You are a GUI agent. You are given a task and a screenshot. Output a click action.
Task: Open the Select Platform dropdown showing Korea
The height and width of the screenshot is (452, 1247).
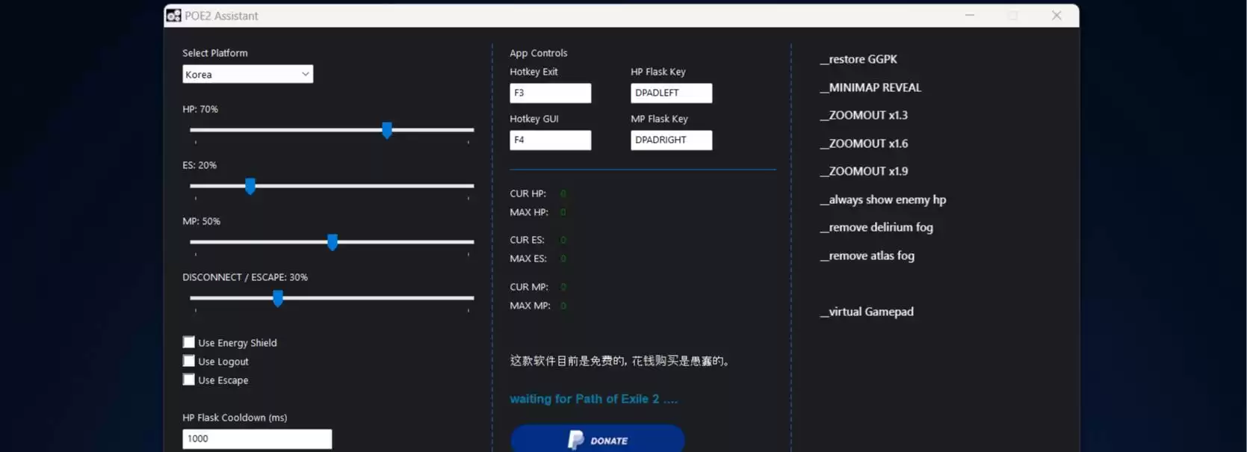247,74
